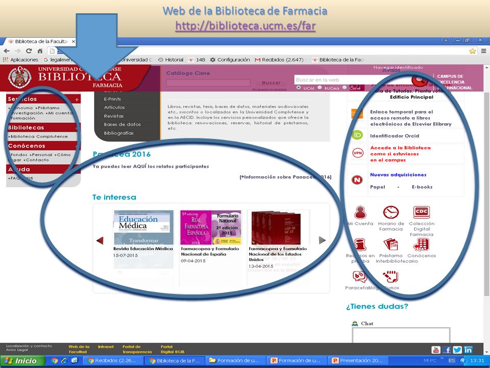Screen dimensions: 490x368
Task: Click the VPN icon
Action: pyautogui.click(x=357, y=153)
